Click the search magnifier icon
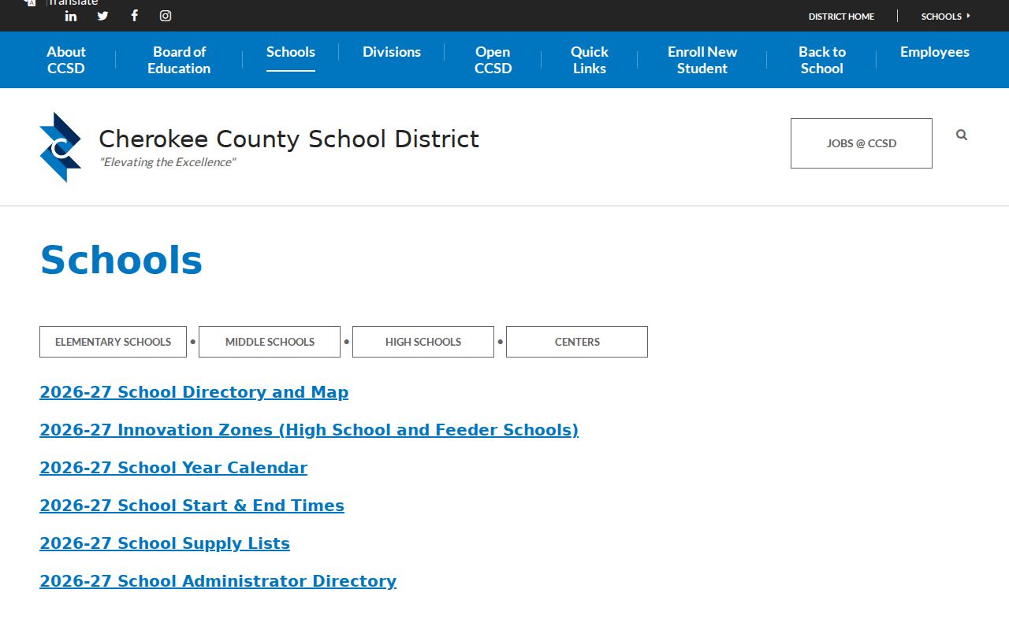Viewport: 1009px width, 630px height. tap(962, 135)
